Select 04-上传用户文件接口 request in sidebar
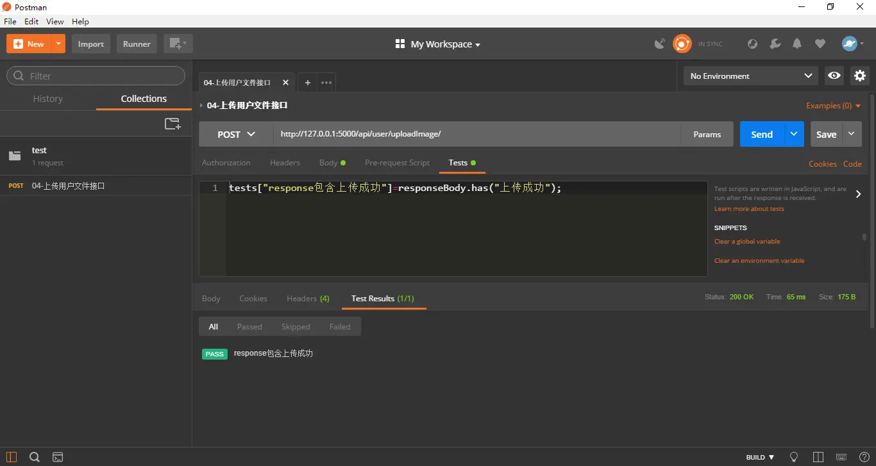This screenshot has width=876, height=466. tap(96, 186)
